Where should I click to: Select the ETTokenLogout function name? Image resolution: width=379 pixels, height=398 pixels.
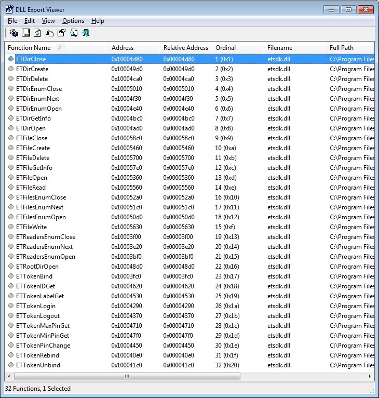(38, 316)
